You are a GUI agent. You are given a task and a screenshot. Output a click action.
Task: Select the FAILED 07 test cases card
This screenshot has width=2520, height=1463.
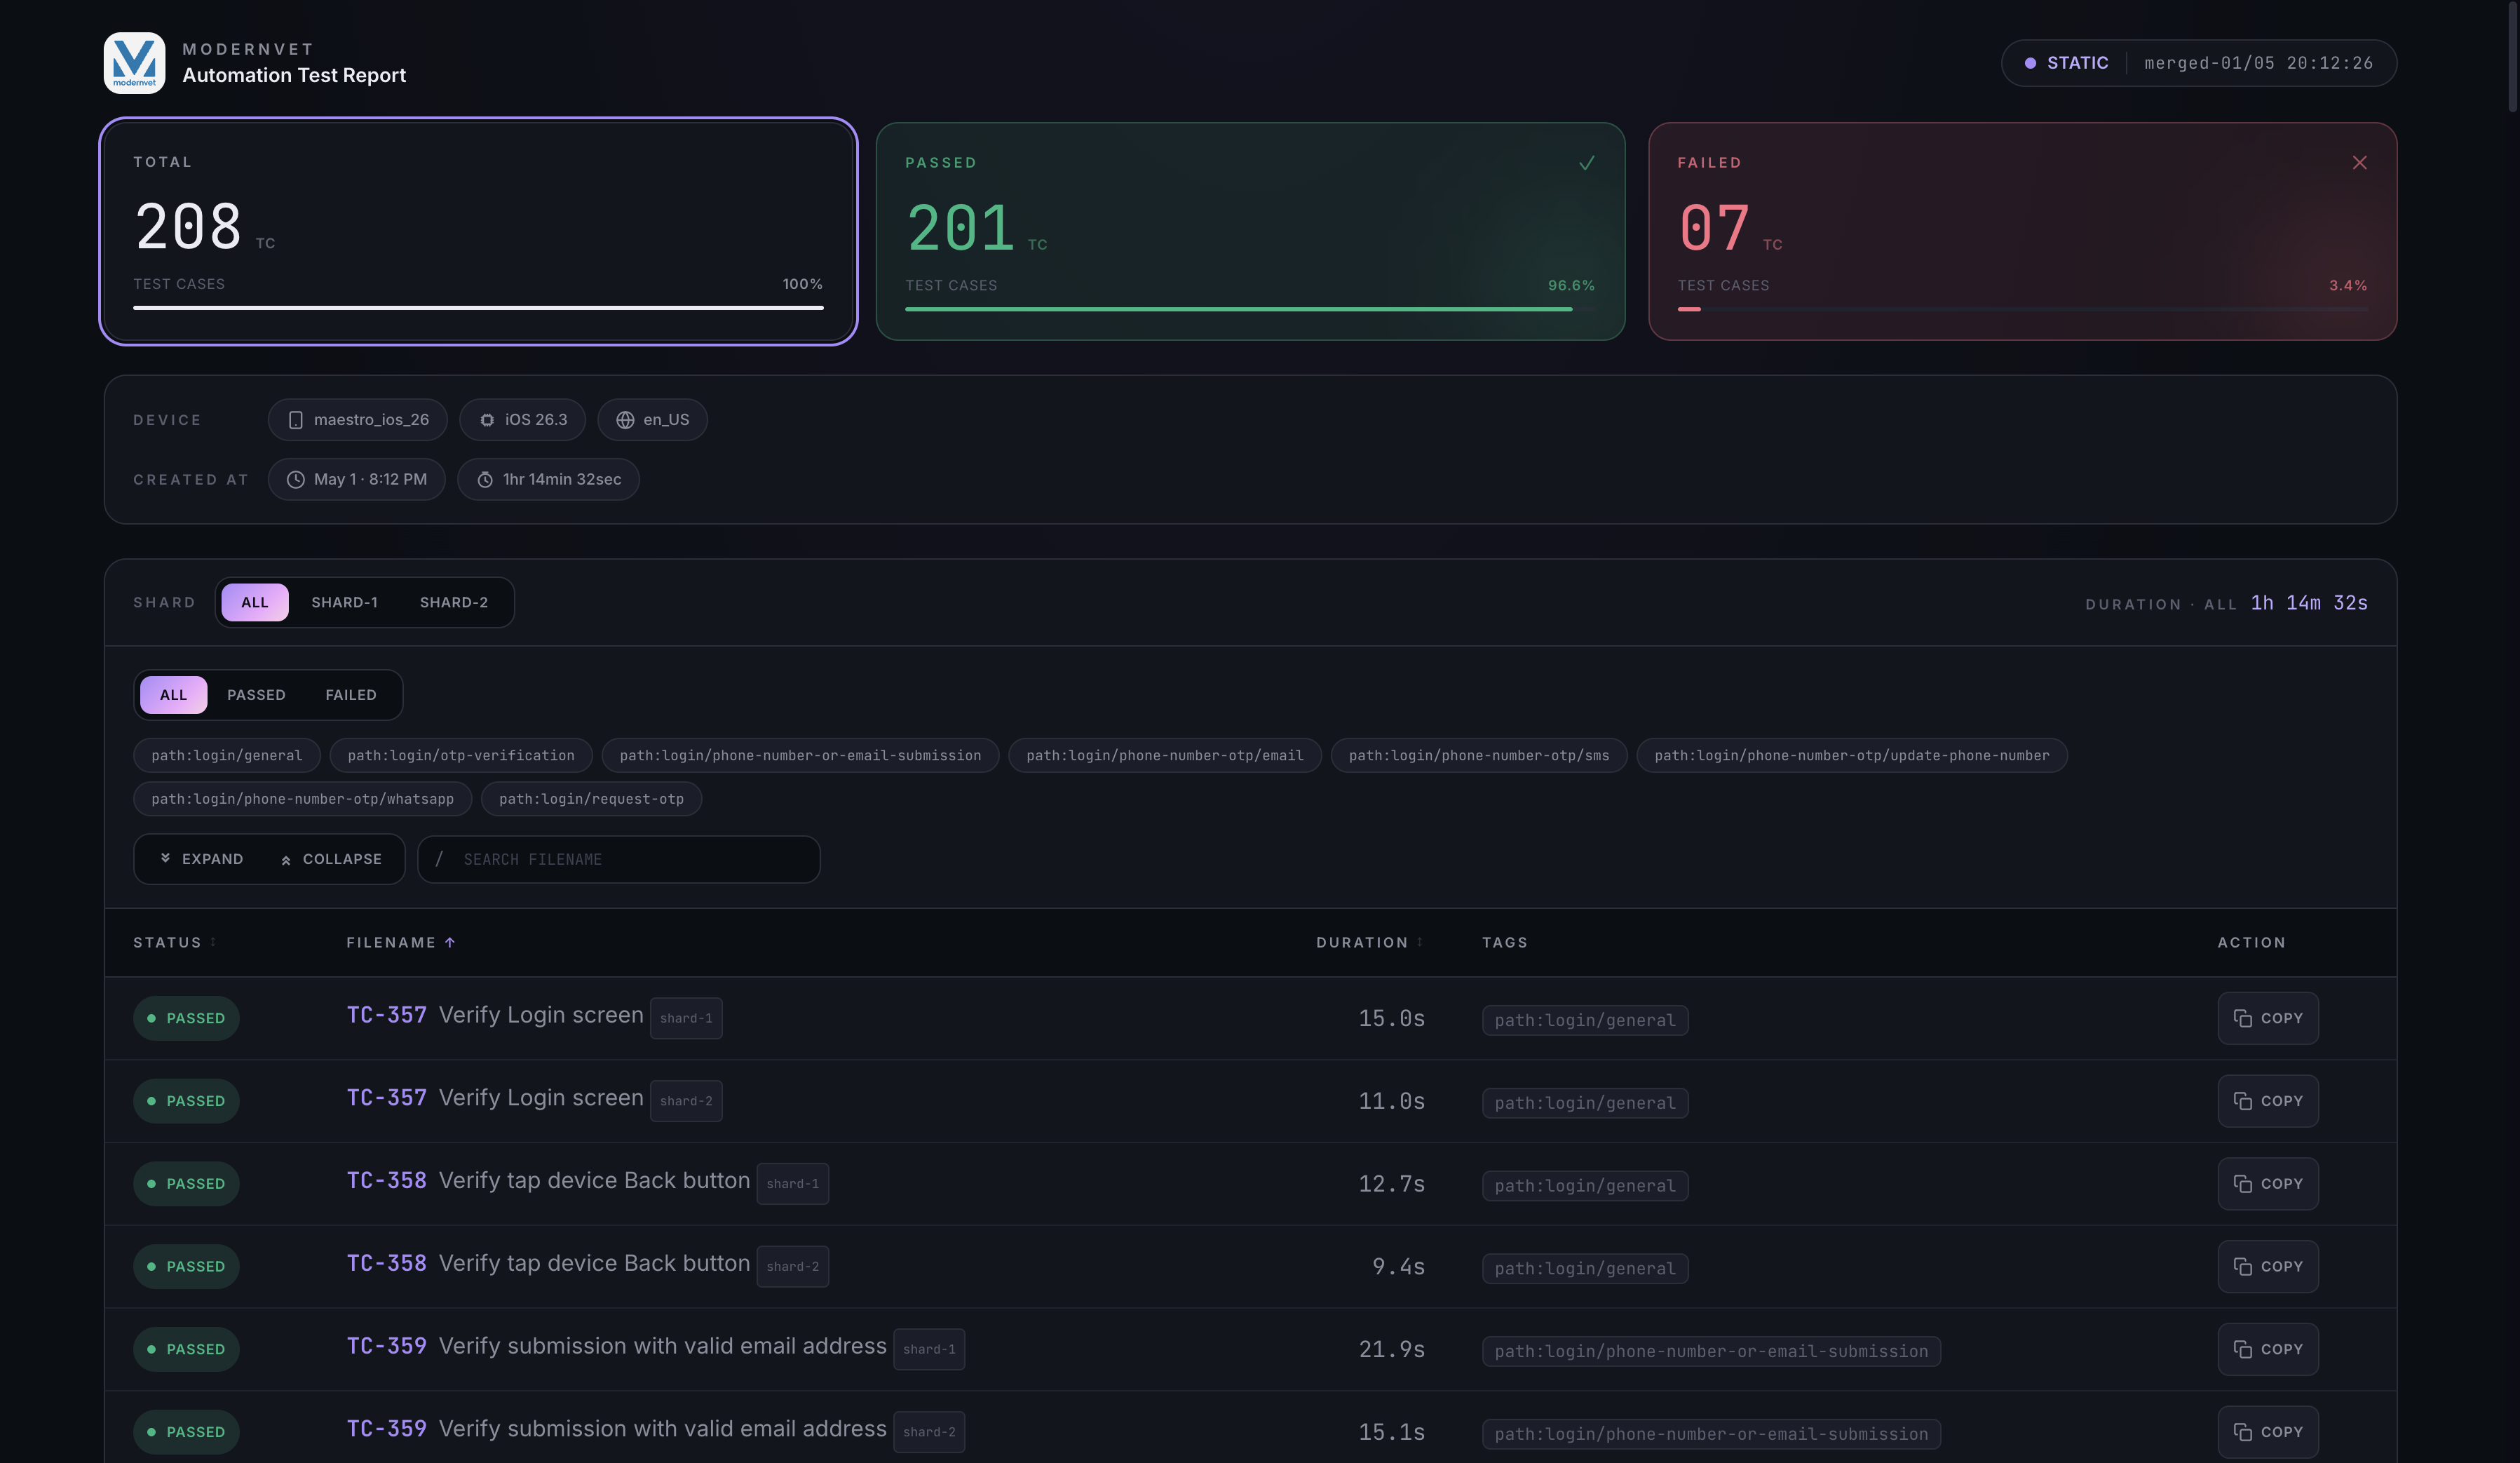[x=2022, y=231]
